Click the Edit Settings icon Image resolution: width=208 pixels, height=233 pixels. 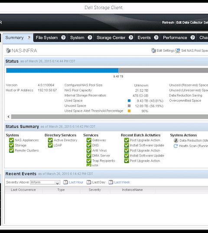153,50
